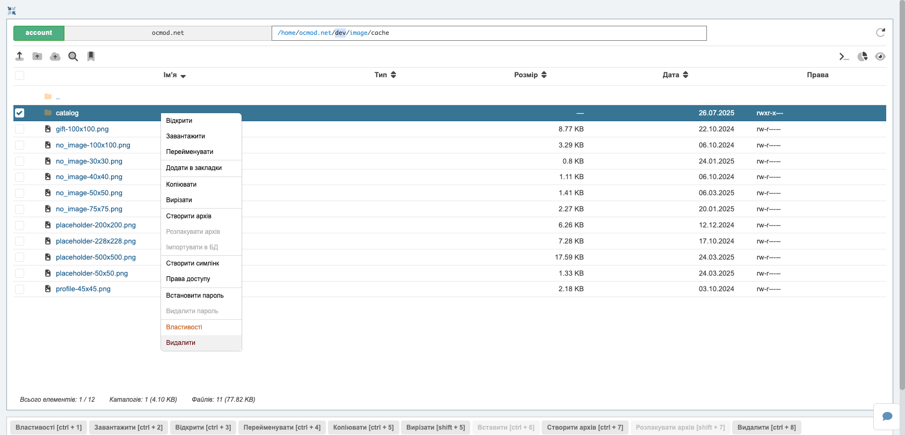Open the search magnifier tool
The height and width of the screenshot is (435, 905).
(x=73, y=56)
